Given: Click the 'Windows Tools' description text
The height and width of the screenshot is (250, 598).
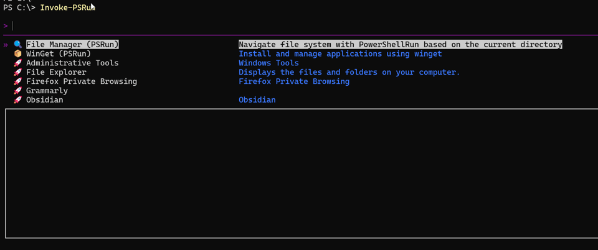Looking at the screenshot, I should click(269, 63).
